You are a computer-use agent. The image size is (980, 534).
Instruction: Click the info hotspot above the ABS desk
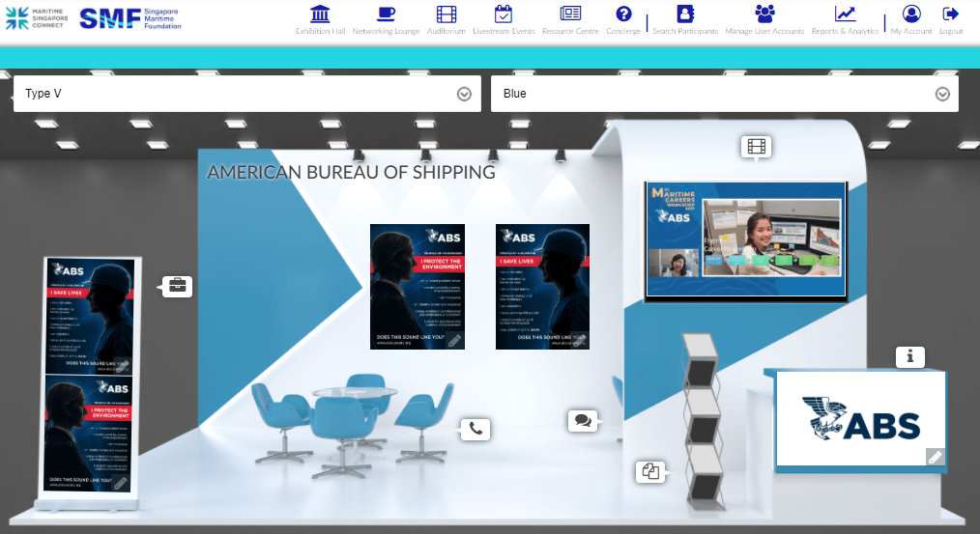point(910,356)
